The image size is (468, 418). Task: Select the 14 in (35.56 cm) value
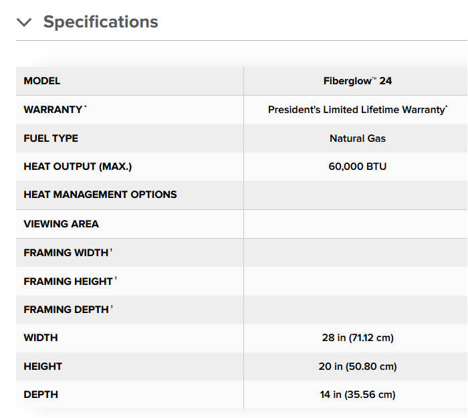tap(357, 395)
